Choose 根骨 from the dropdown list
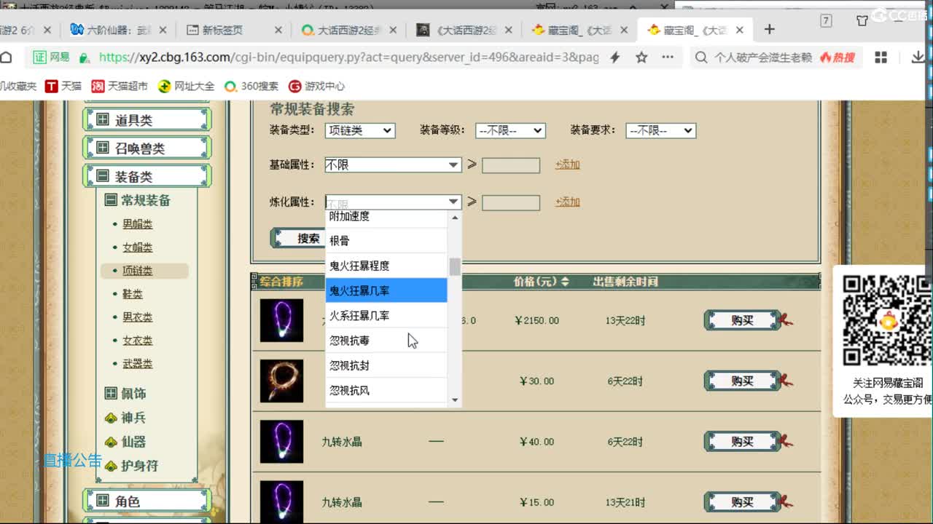The image size is (933, 524). point(386,240)
